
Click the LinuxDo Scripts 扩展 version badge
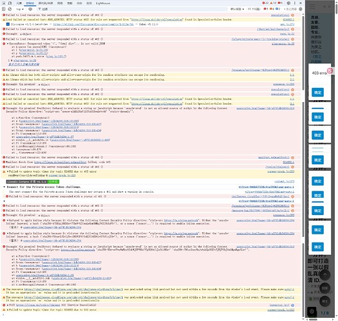click(32, 182)
